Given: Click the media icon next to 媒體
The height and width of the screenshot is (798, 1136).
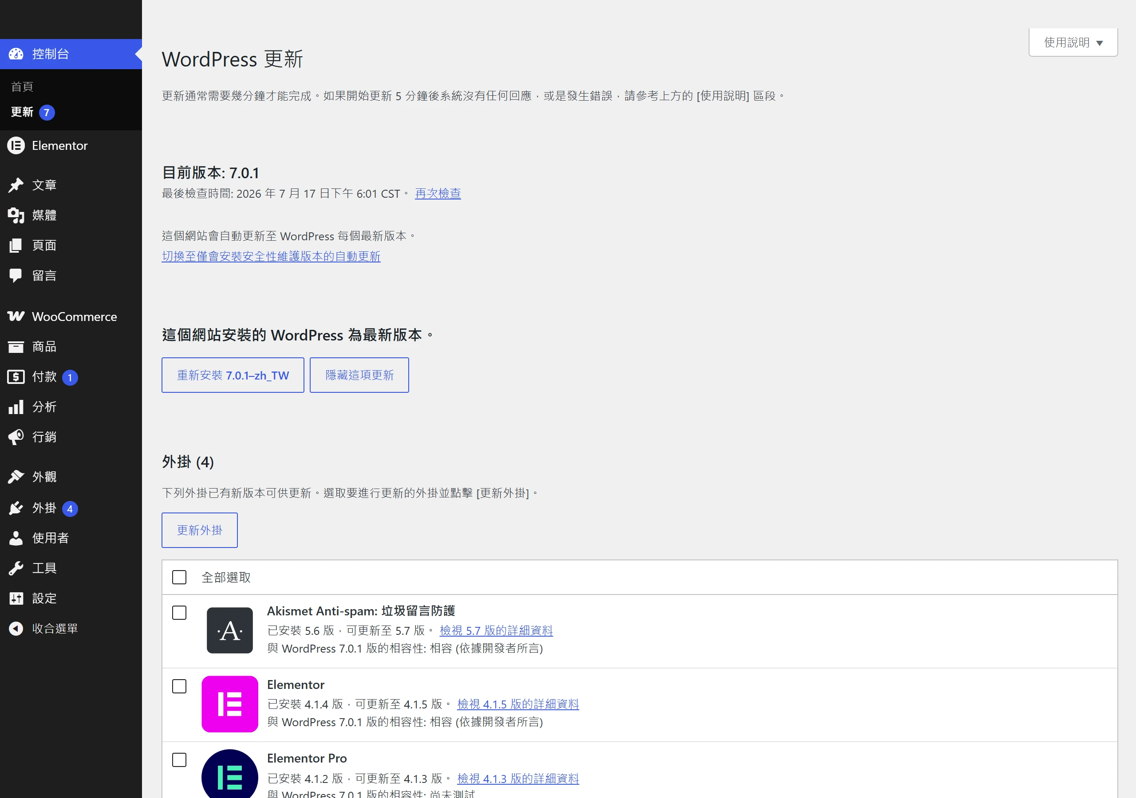Looking at the screenshot, I should pos(16,215).
